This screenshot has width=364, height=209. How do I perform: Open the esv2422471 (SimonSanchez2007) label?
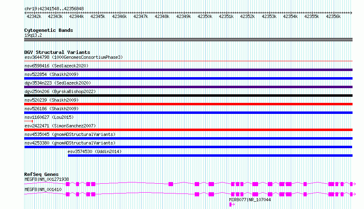tap(60, 126)
